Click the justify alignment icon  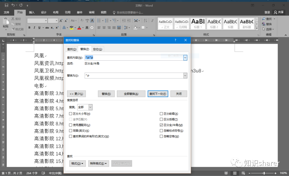(114, 28)
